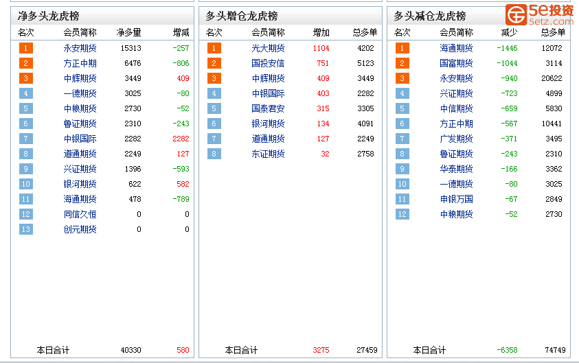Select 方正中期 in the 多头减仓龙虎榜 table
This screenshot has height=363, width=579.
click(x=457, y=124)
